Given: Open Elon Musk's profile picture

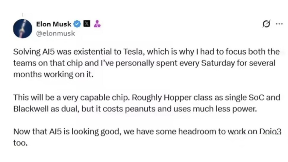Looking at the screenshot, I should click(x=22, y=28).
